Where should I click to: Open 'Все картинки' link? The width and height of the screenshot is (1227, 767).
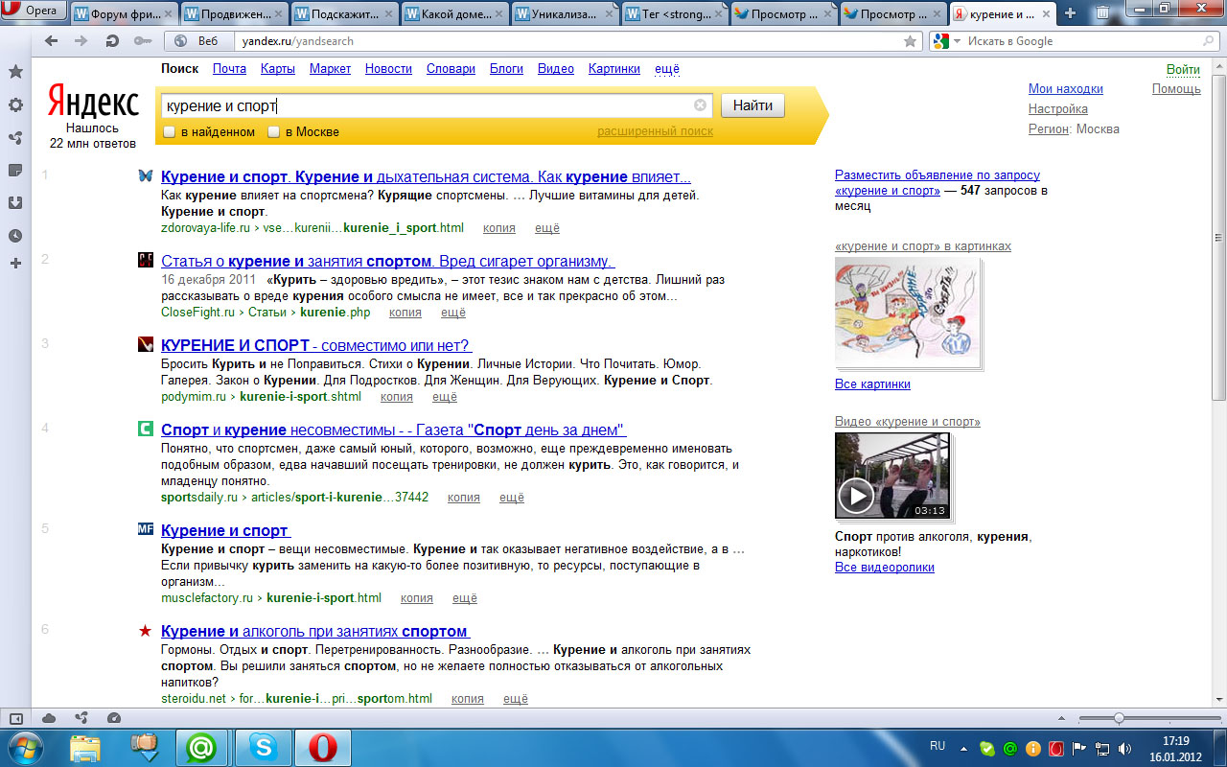[872, 384]
